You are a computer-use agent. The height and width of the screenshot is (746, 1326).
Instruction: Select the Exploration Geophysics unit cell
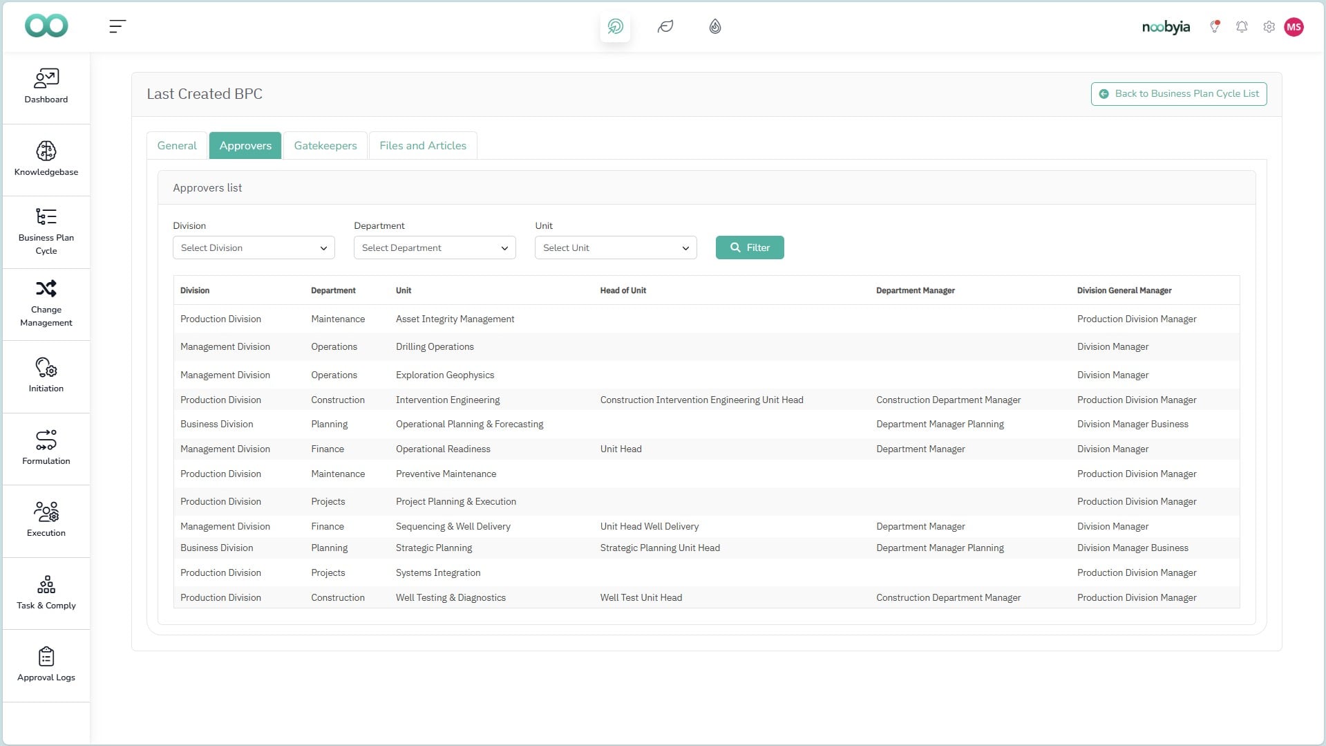tap(445, 375)
